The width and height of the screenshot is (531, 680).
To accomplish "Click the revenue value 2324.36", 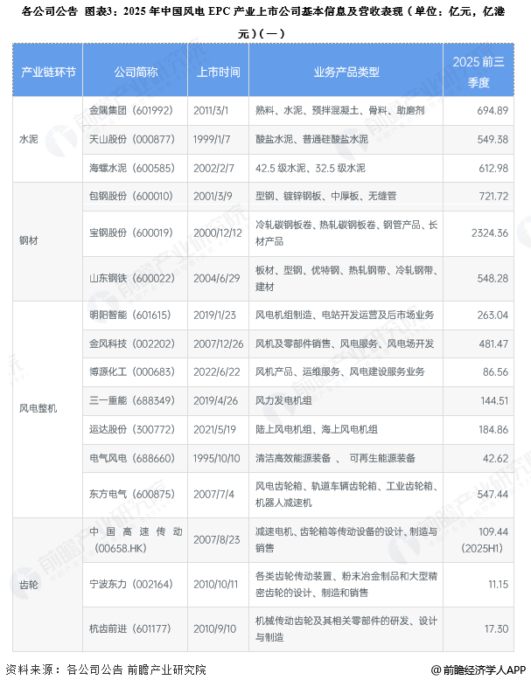I will click(489, 232).
